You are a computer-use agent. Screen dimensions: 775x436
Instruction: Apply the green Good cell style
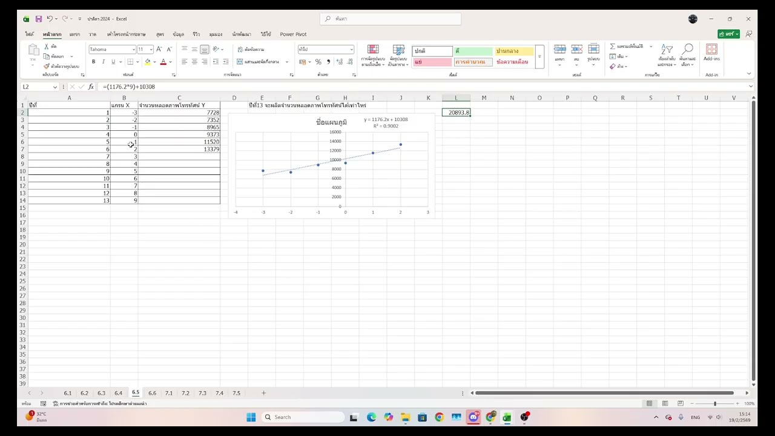tap(473, 51)
